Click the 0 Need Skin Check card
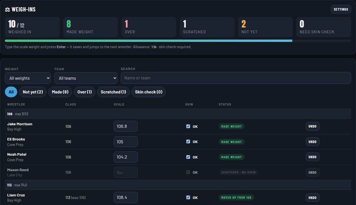This screenshot has width=356, height=205. 324,27
